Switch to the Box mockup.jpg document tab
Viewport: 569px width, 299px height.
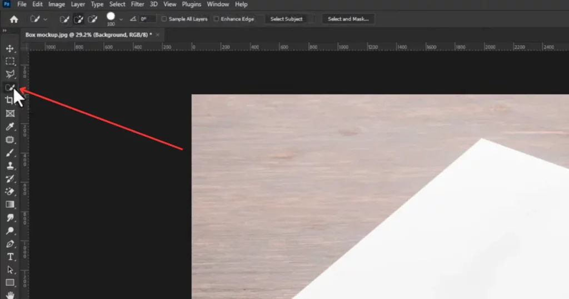[x=88, y=35]
